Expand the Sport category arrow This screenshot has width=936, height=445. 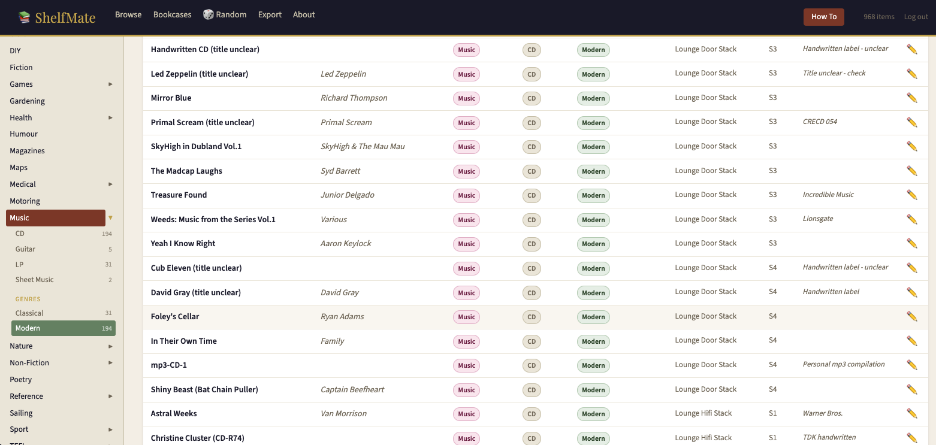coord(110,429)
